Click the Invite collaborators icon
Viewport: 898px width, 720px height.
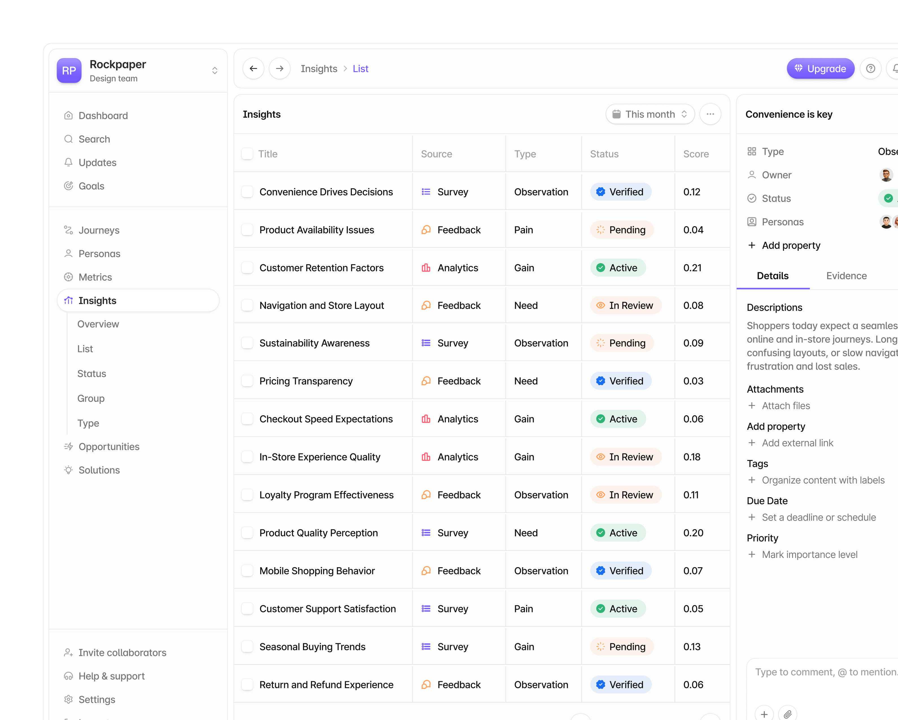pos(68,653)
